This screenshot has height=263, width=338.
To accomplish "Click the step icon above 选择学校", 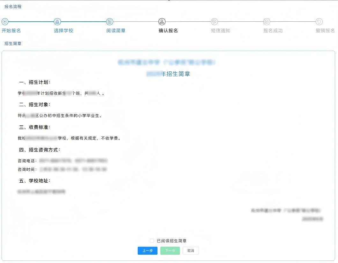I will point(57,22).
